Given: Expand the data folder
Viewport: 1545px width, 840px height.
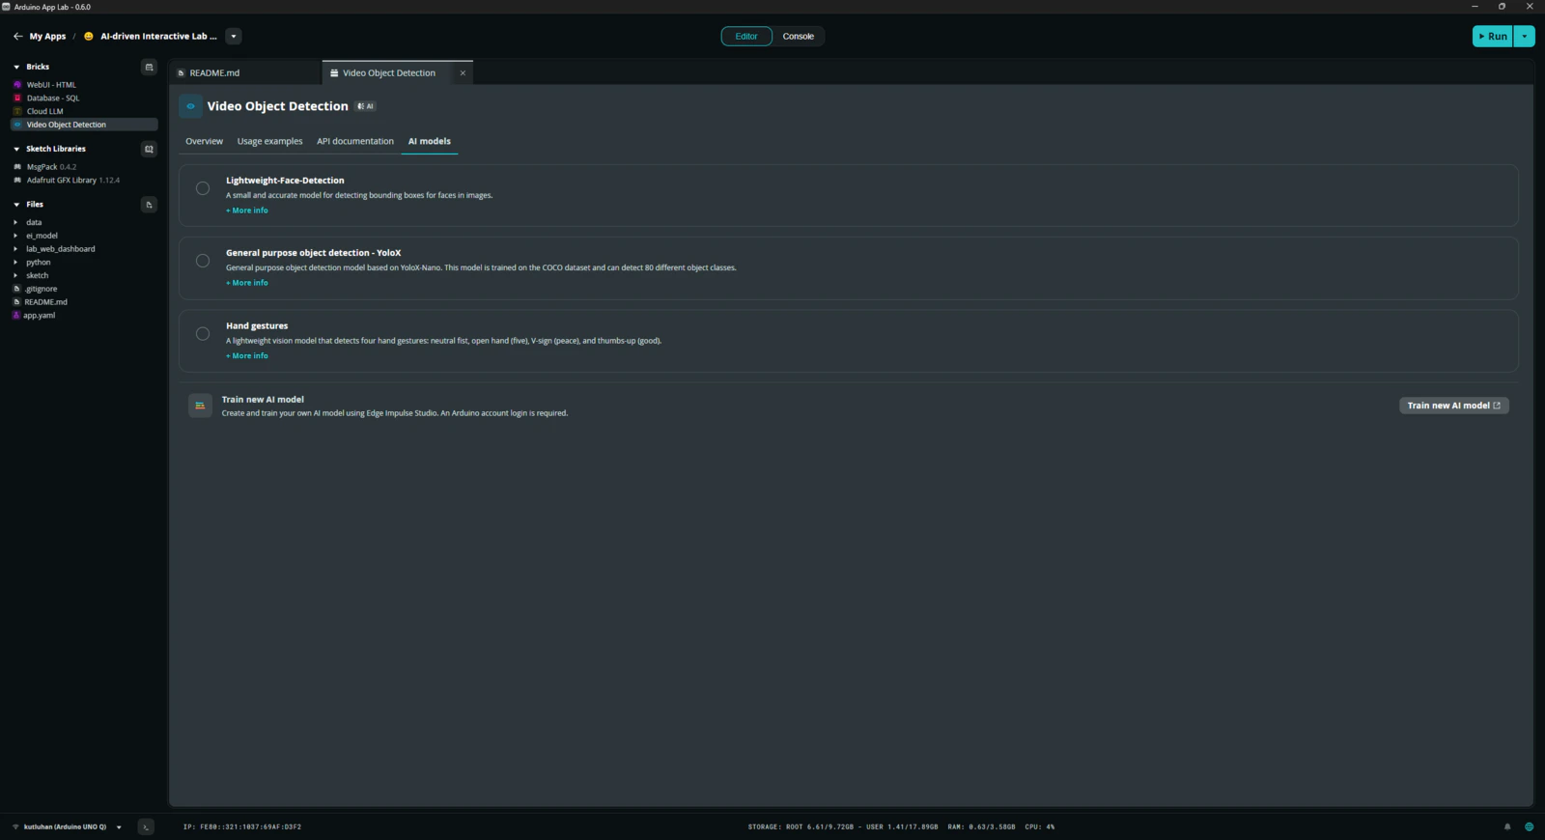Looking at the screenshot, I should 15,223.
